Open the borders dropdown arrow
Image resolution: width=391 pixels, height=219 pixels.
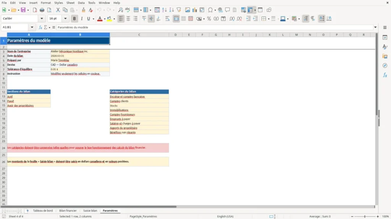(268, 19)
